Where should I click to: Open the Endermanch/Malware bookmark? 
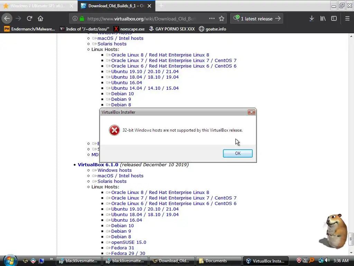(29, 29)
